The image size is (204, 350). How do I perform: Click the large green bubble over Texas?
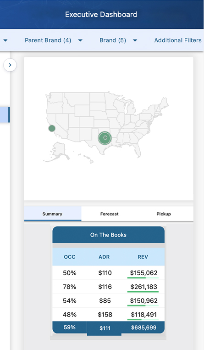point(105,138)
